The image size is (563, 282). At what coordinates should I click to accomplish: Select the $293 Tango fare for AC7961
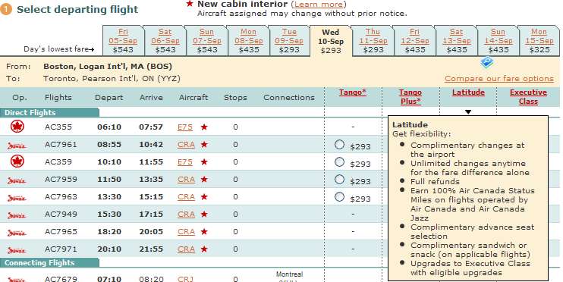pyautogui.click(x=339, y=145)
